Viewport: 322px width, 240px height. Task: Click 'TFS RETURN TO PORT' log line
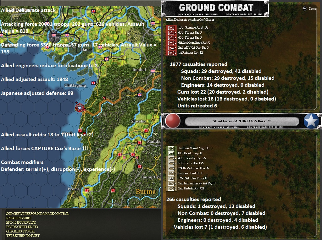coord(23,236)
